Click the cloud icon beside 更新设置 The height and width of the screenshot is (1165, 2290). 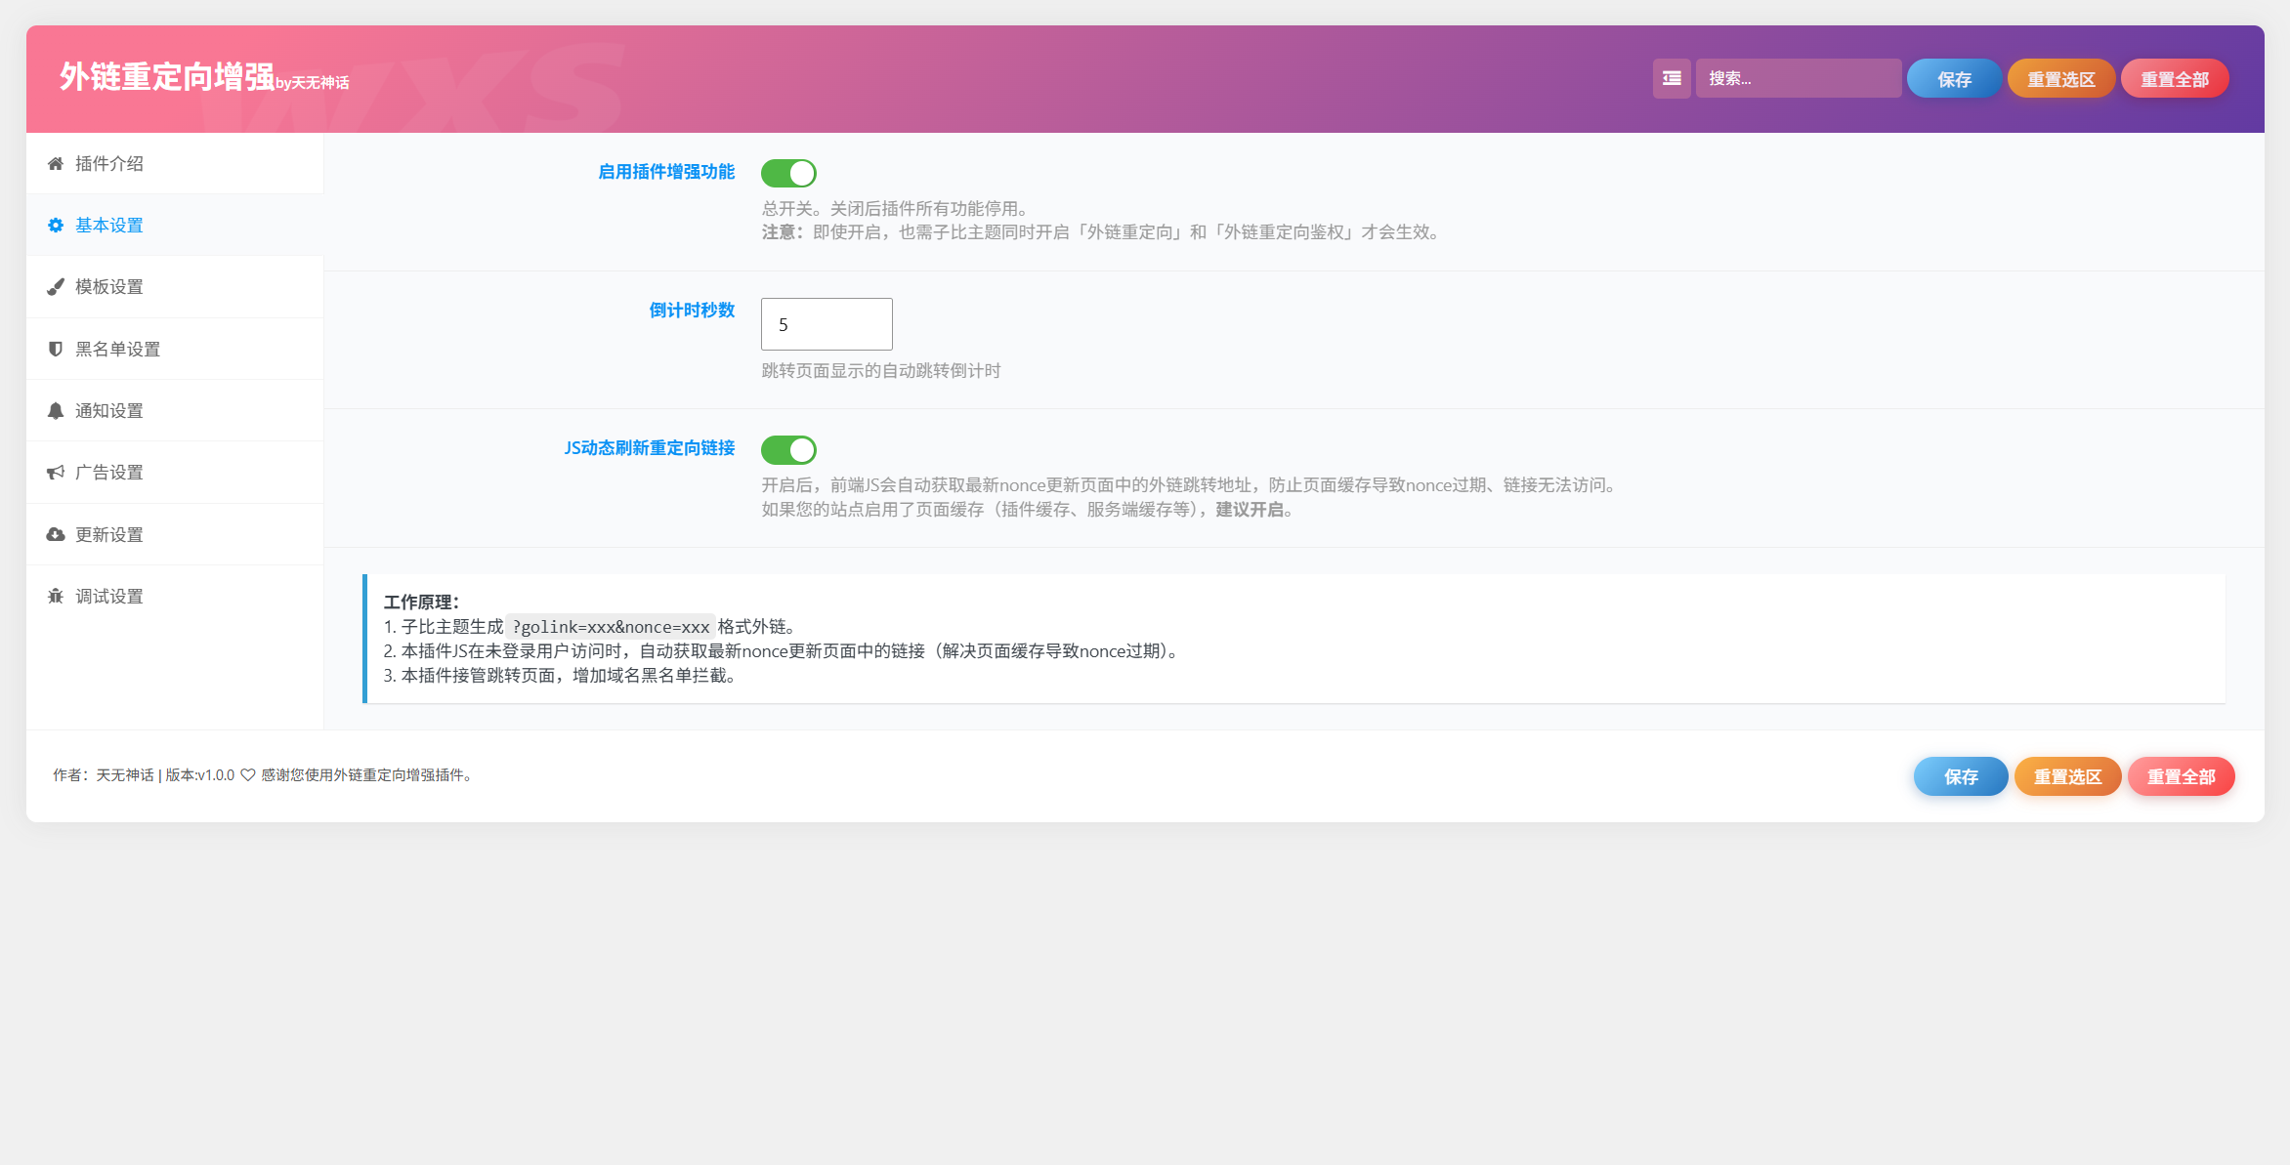tap(56, 535)
